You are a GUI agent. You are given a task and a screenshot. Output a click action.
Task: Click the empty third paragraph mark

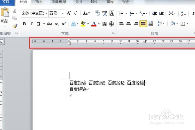point(71,95)
